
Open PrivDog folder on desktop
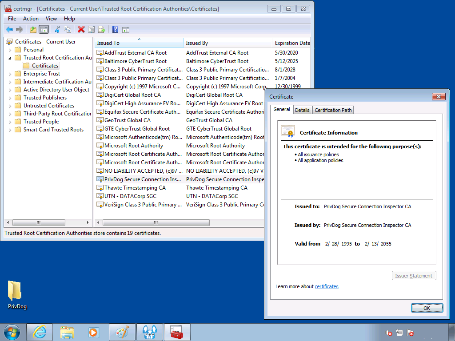[x=16, y=295]
